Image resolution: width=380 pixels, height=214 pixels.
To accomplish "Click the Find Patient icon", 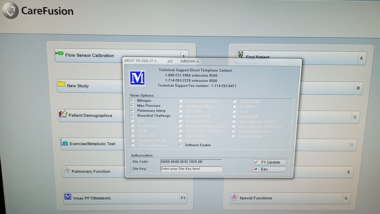I will tap(240, 55).
